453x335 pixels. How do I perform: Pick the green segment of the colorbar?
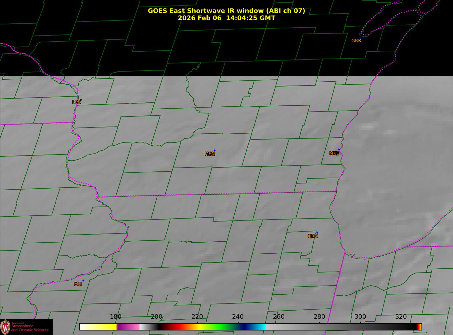221,327
